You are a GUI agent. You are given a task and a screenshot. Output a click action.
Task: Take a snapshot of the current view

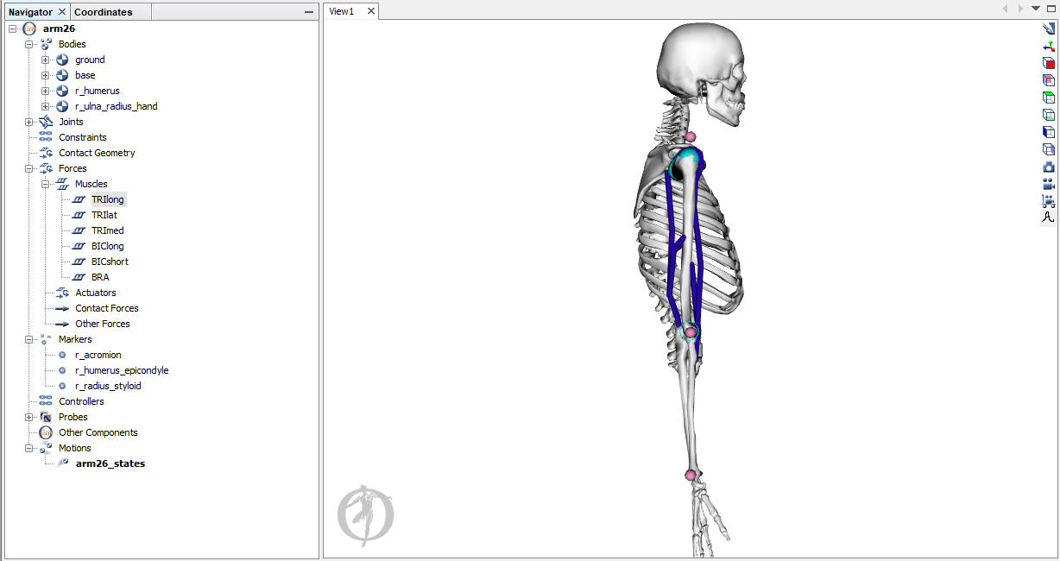coord(1048,167)
